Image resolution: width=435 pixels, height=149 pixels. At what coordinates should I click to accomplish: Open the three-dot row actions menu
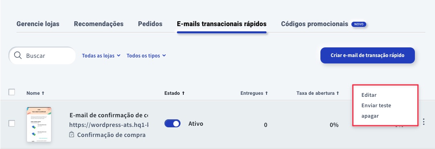pyautogui.click(x=424, y=122)
